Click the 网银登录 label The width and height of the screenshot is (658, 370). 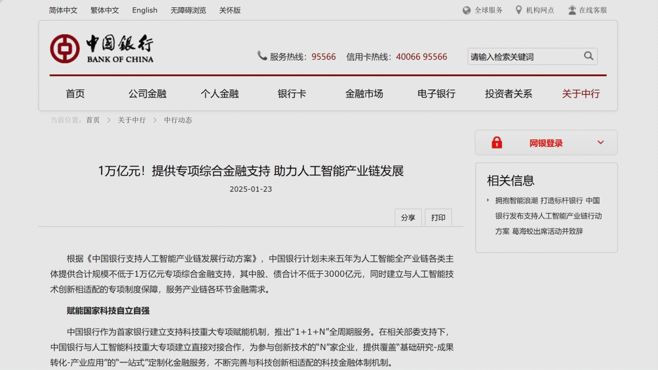tap(546, 143)
